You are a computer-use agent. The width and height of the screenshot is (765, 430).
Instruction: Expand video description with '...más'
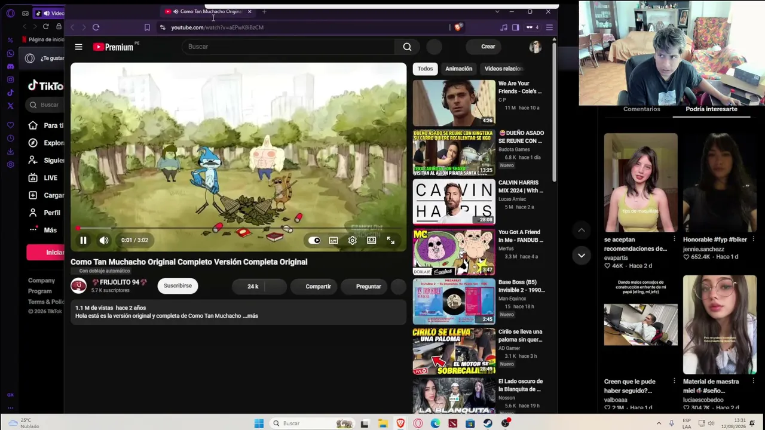(x=252, y=316)
